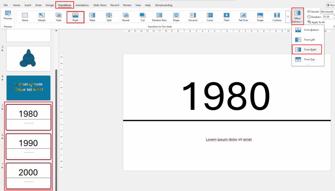
Task: Select the Flash transition
Action: click(226, 15)
